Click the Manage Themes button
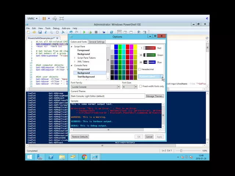 (155, 96)
